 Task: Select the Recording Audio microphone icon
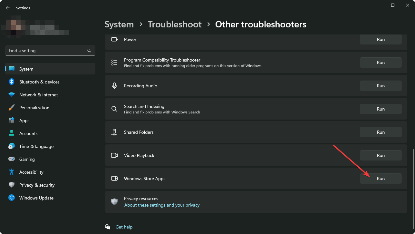pos(114,85)
